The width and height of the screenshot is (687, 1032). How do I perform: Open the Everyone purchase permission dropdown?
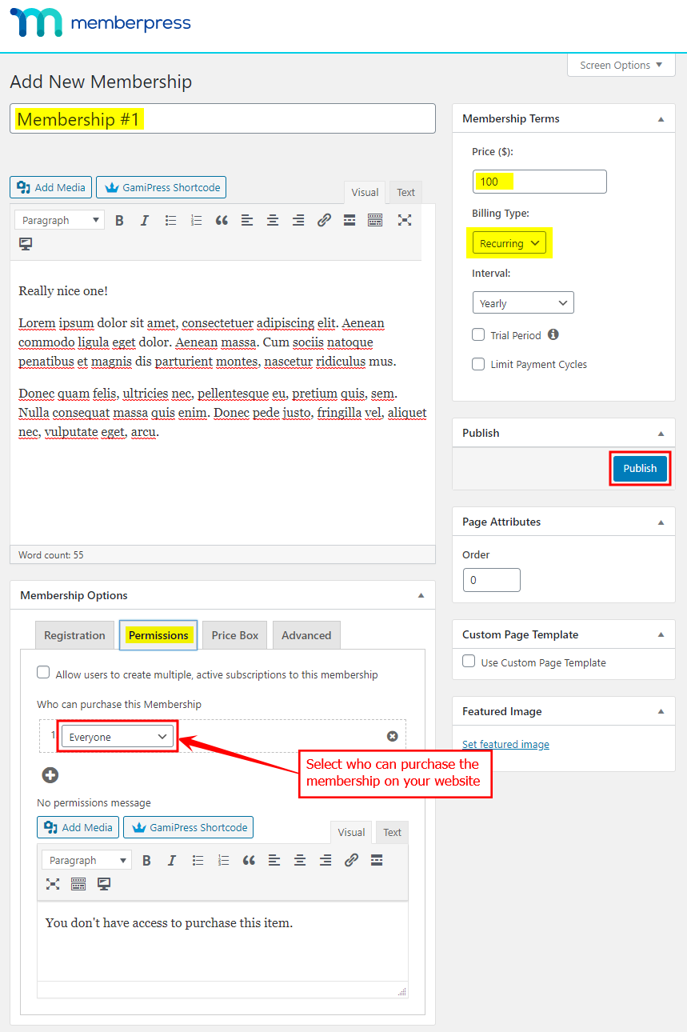click(118, 737)
